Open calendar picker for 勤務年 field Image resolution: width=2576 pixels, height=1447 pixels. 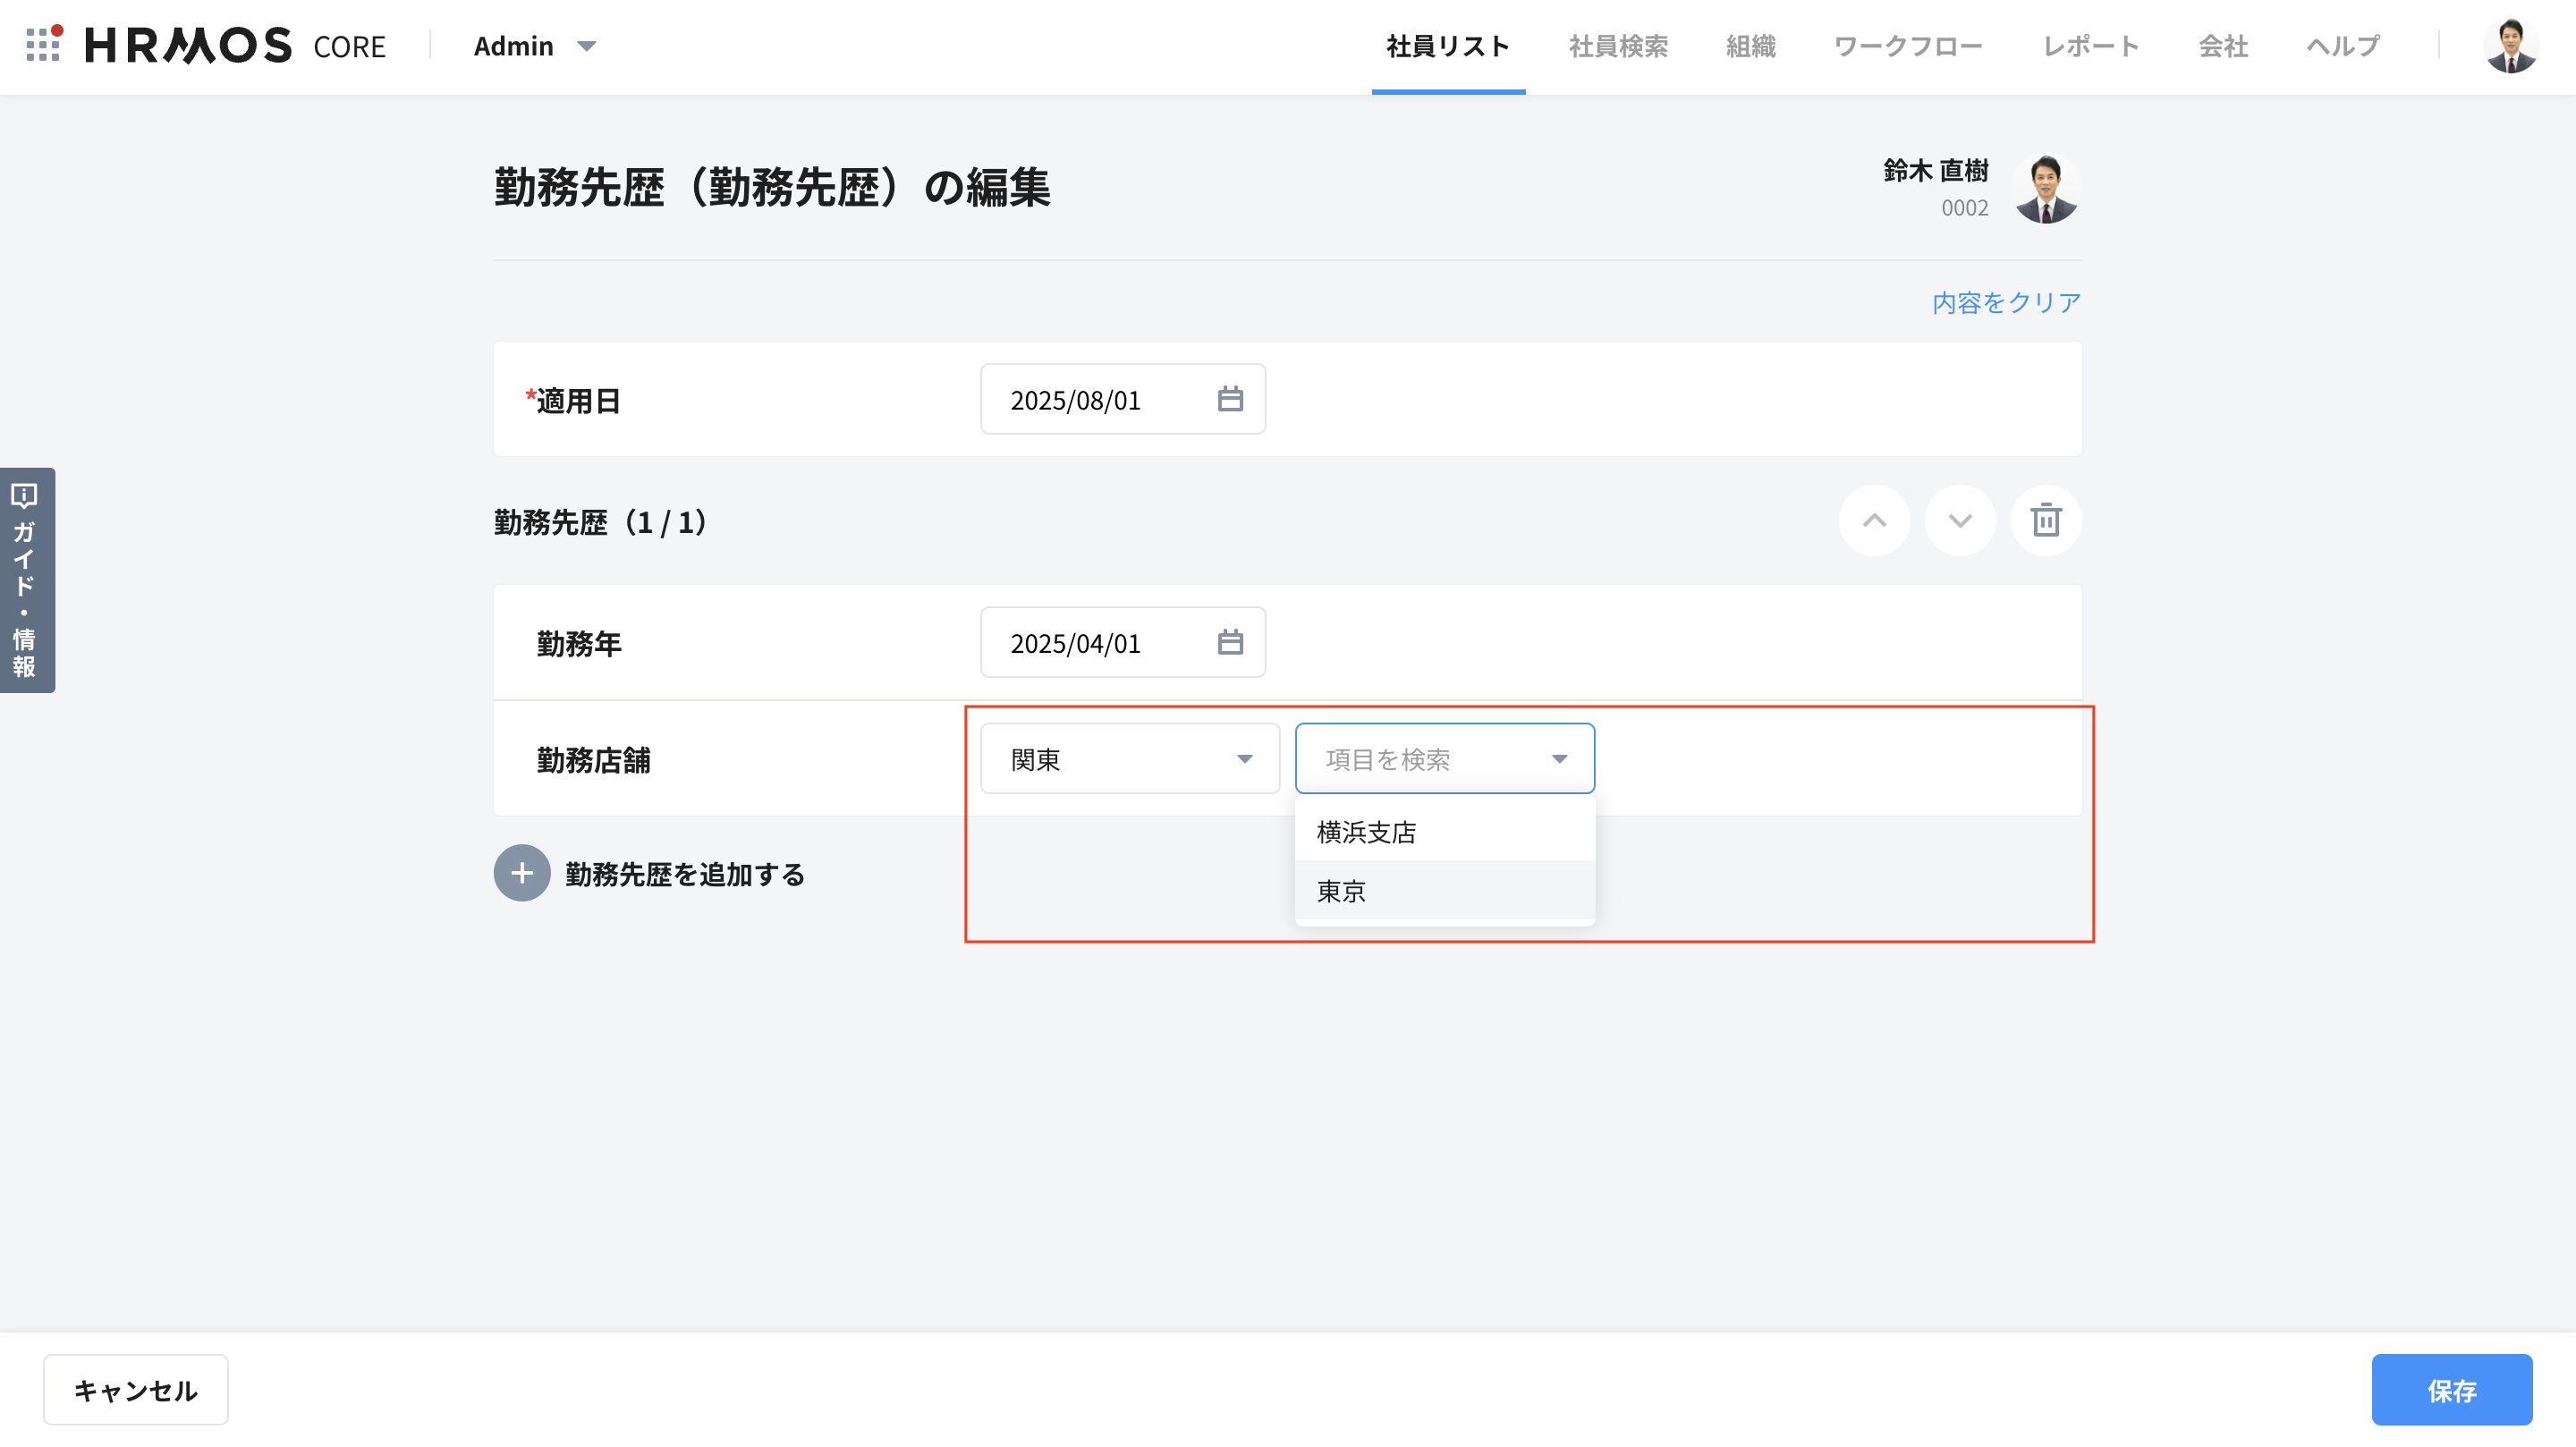tap(1230, 642)
